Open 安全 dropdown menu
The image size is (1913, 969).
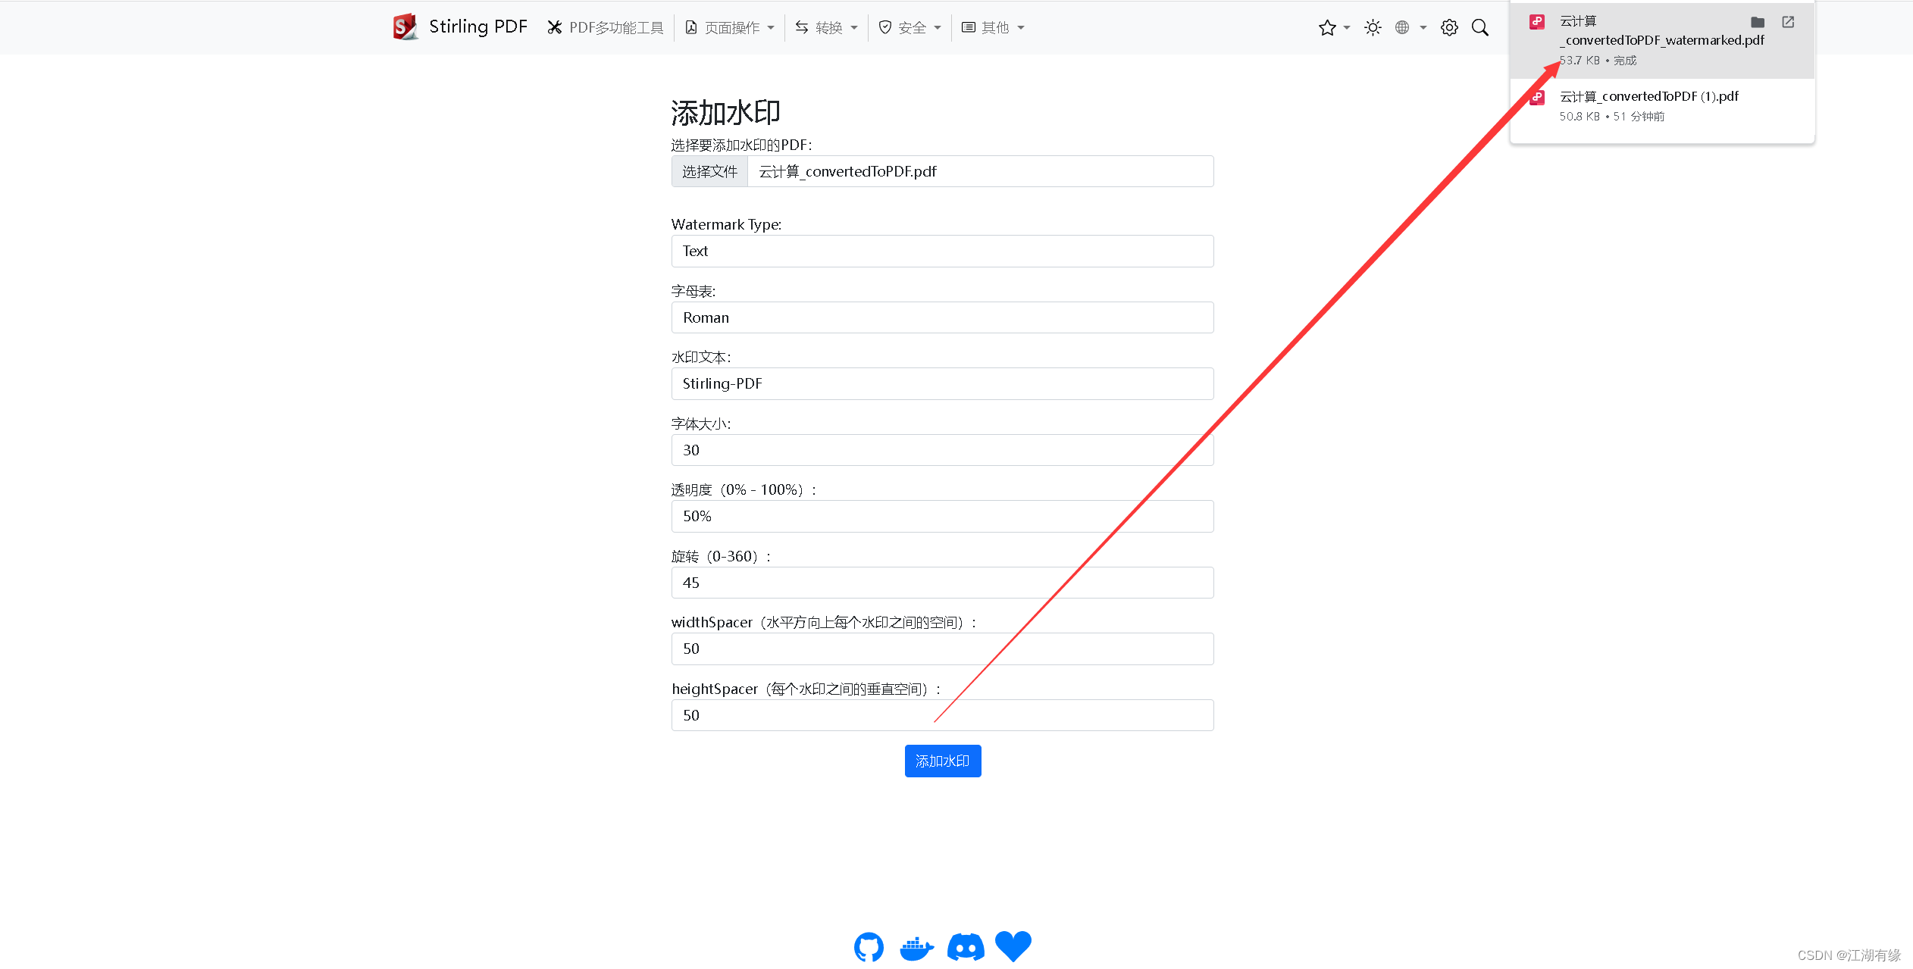tap(911, 27)
